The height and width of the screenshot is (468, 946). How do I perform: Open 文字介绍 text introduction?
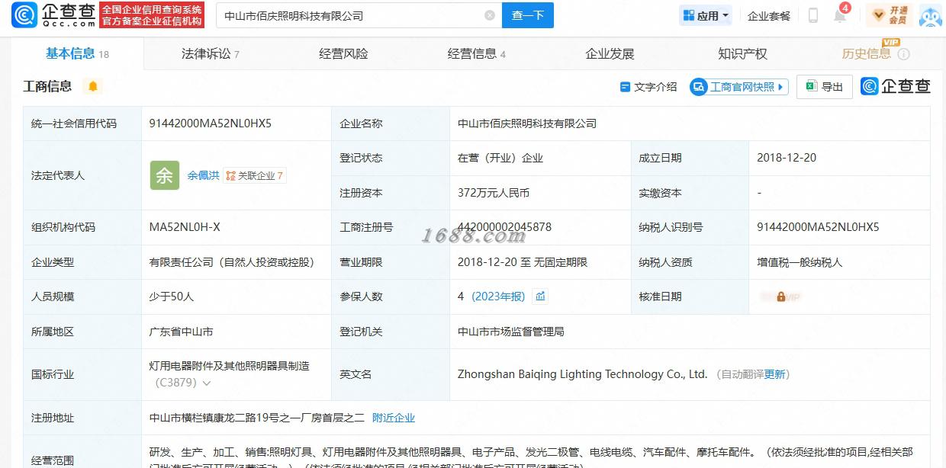pyautogui.click(x=648, y=87)
